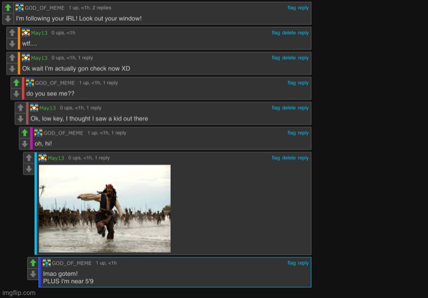Delete the "wtf...." comment

(288, 33)
